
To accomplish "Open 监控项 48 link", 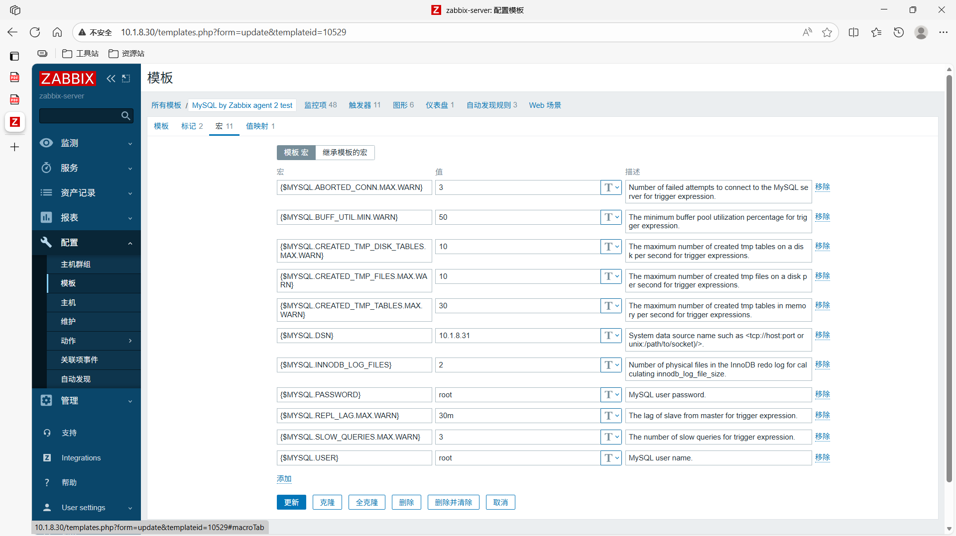I will [x=321, y=105].
